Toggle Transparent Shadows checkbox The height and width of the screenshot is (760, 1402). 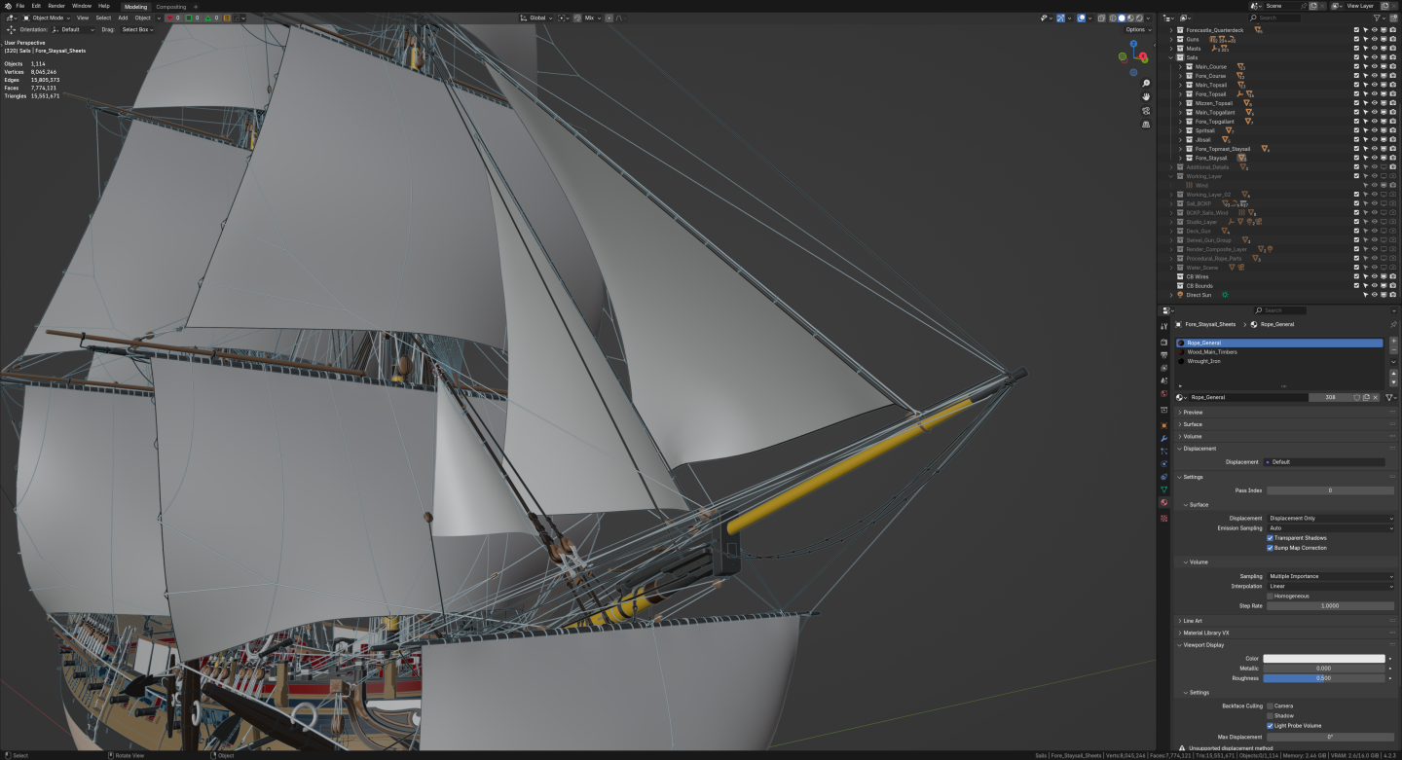click(1270, 538)
